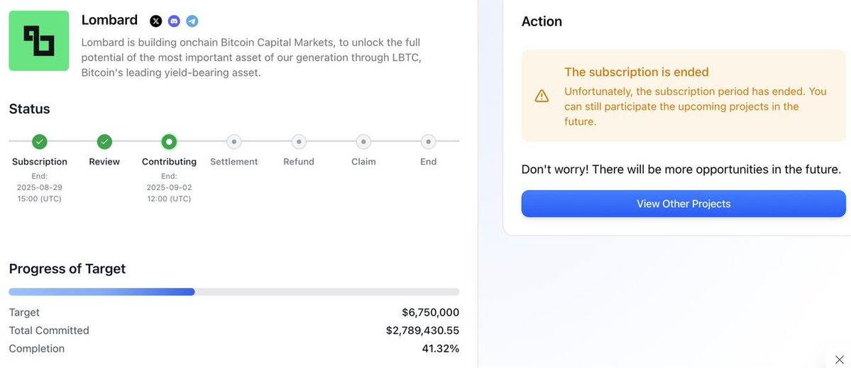The height and width of the screenshot is (368, 851).
Task: Close the panel with the X icon
Action: click(x=839, y=359)
